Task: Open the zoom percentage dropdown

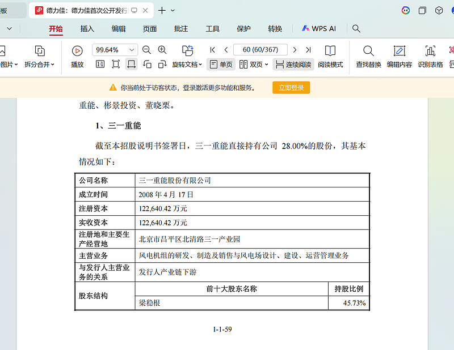Action: (132, 50)
